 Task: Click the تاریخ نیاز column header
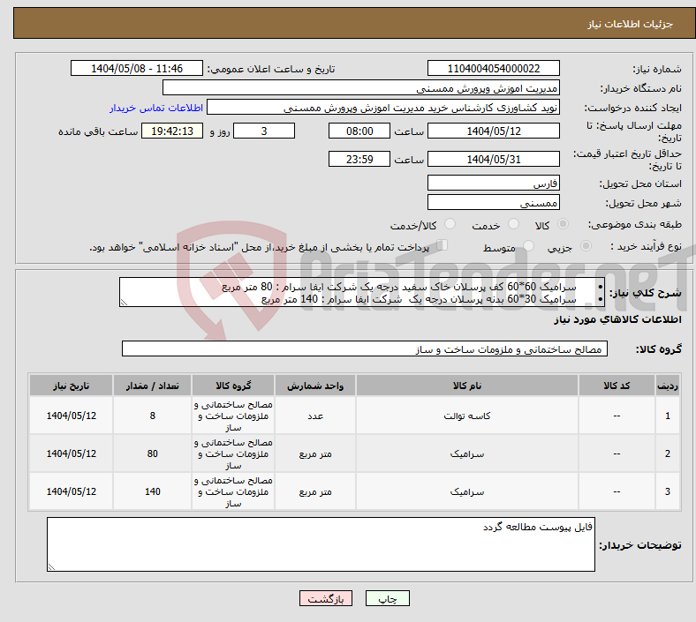(x=71, y=386)
